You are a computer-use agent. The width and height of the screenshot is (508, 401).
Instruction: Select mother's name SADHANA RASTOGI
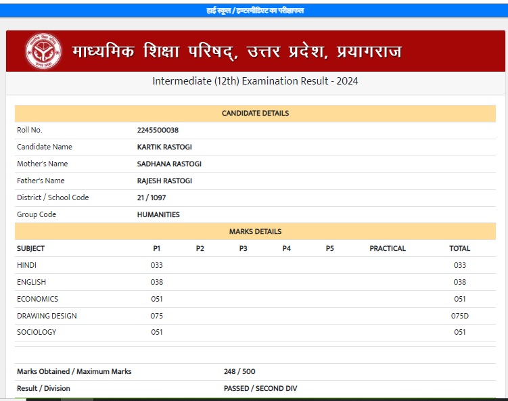click(169, 164)
